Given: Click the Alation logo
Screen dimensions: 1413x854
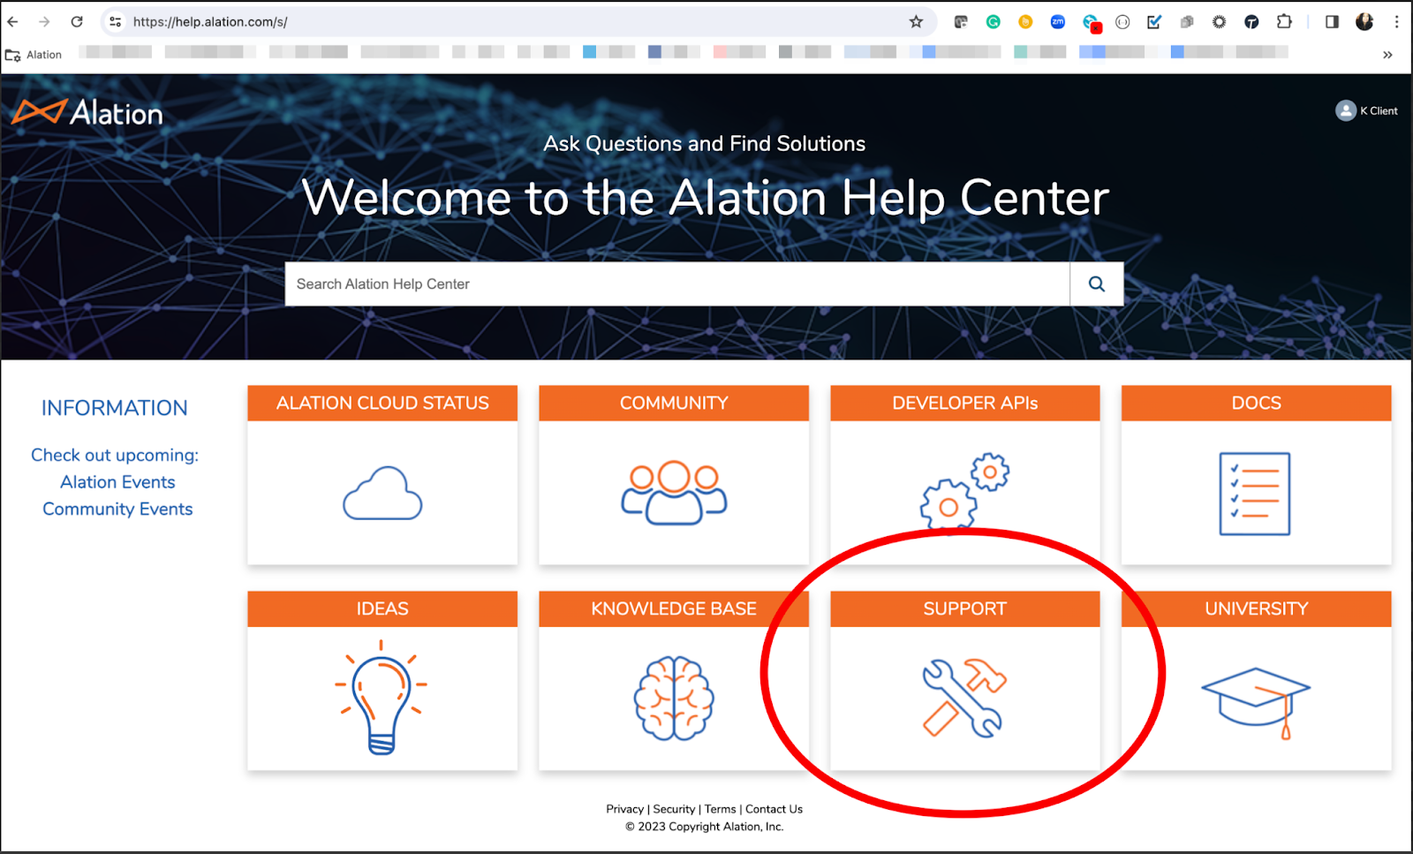Looking at the screenshot, I should coord(87,112).
